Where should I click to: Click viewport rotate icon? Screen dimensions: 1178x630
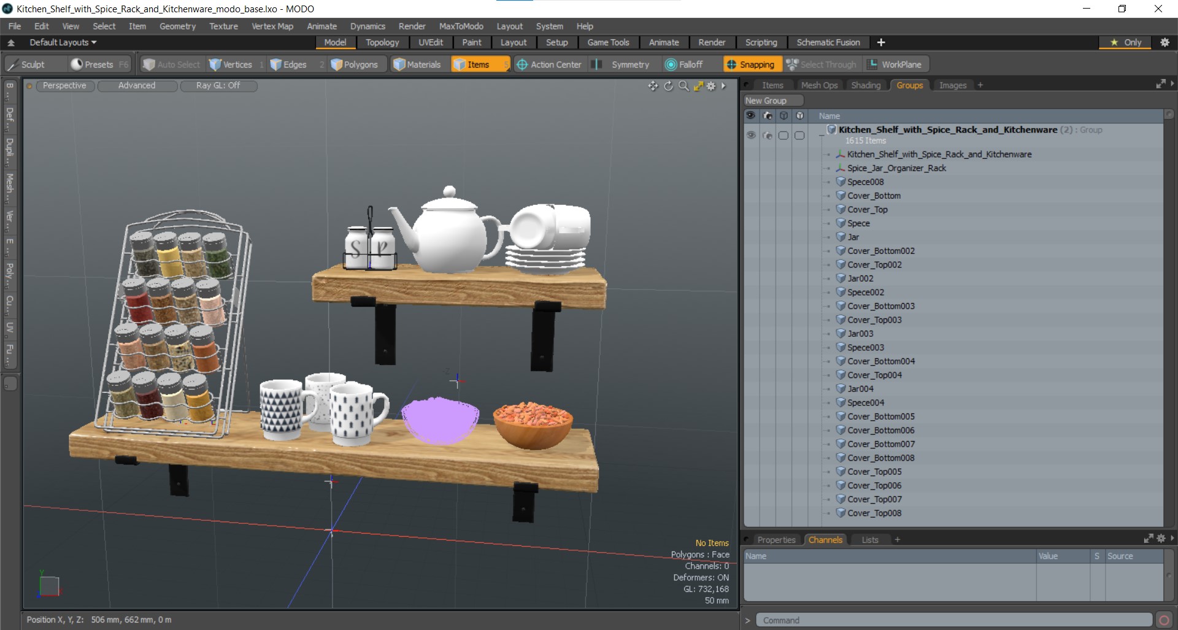pyautogui.click(x=668, y=86)
